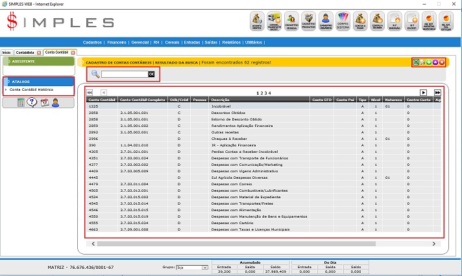
Task: Export results with Excel icon
Action: tap(415, 62)
